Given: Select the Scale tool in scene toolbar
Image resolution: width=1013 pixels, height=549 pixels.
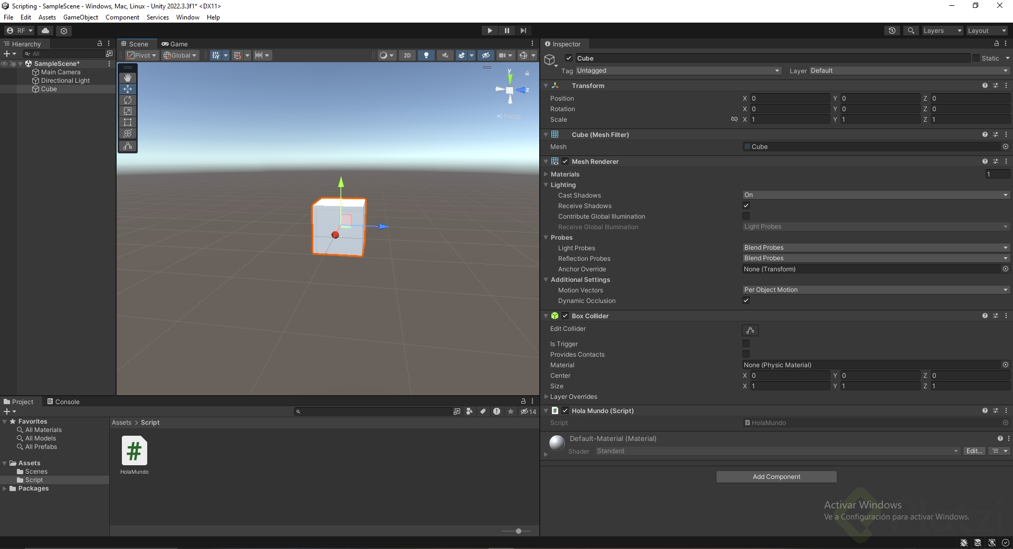Looking at the screenshot, I should (128, 111).
